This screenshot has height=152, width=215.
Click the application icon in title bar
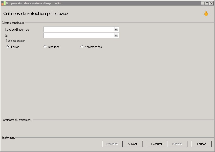pyautogui.click(x=4, y=3)
